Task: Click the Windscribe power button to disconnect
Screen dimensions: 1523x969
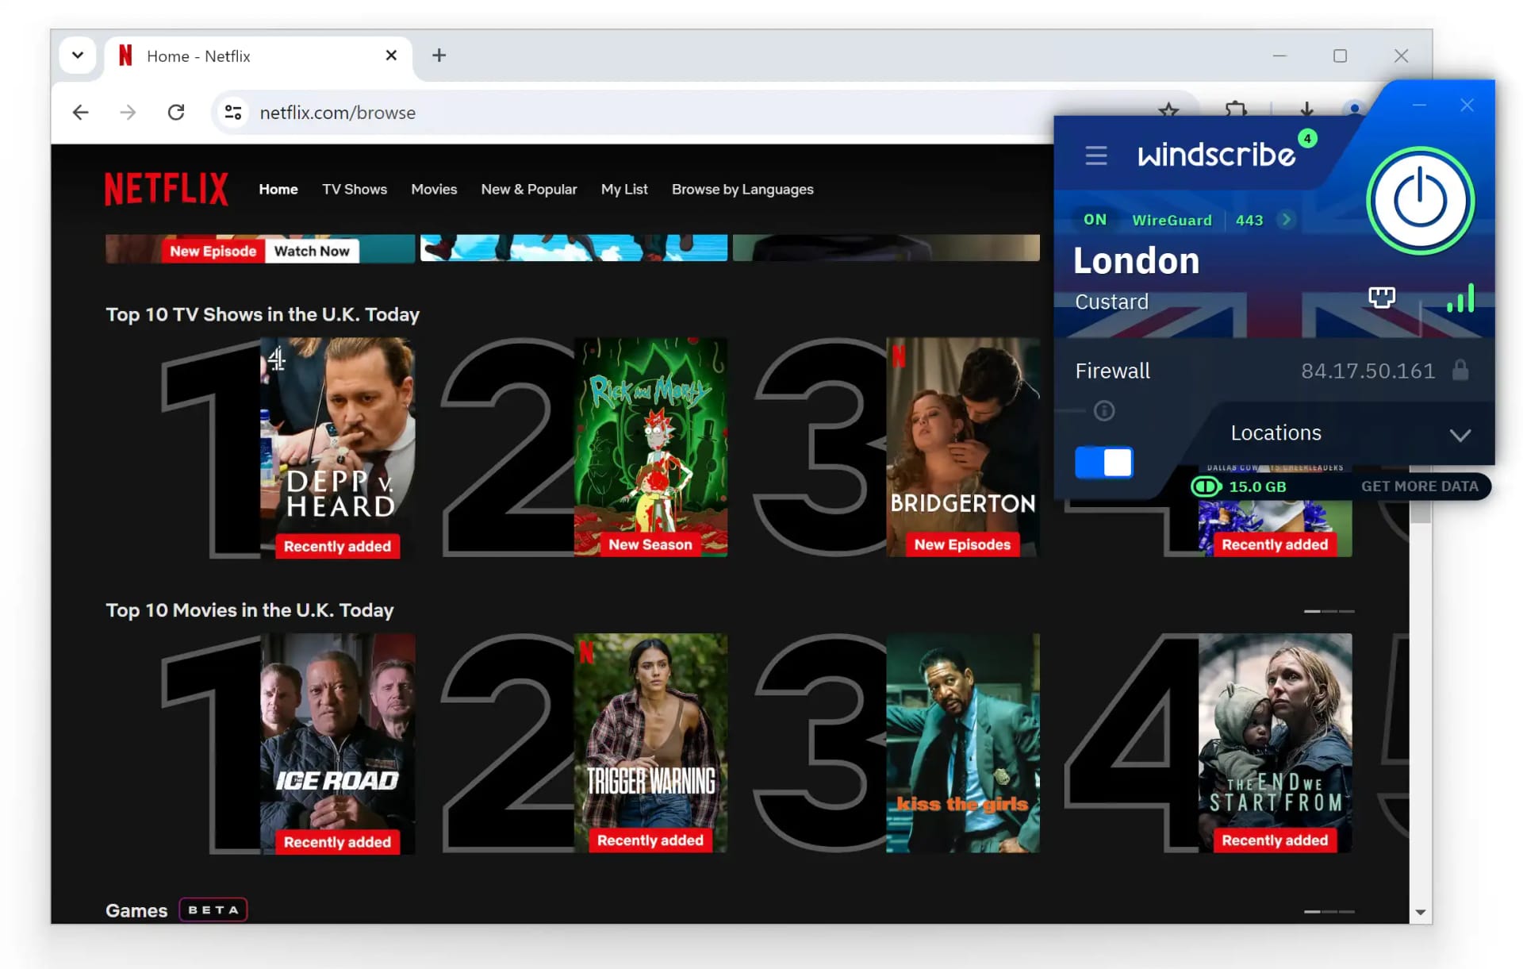Action: [1421, 200]
